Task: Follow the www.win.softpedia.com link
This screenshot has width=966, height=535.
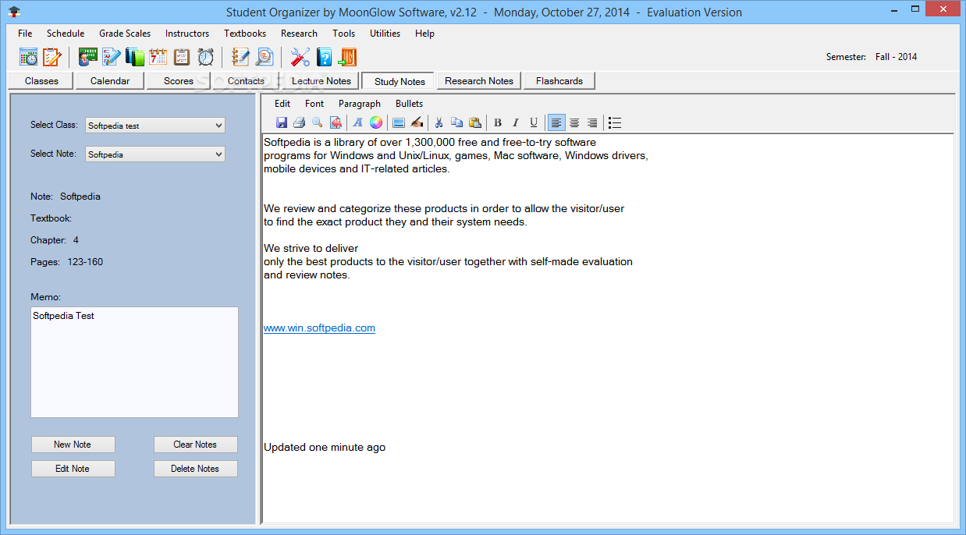Action: [x=319, y=328]
